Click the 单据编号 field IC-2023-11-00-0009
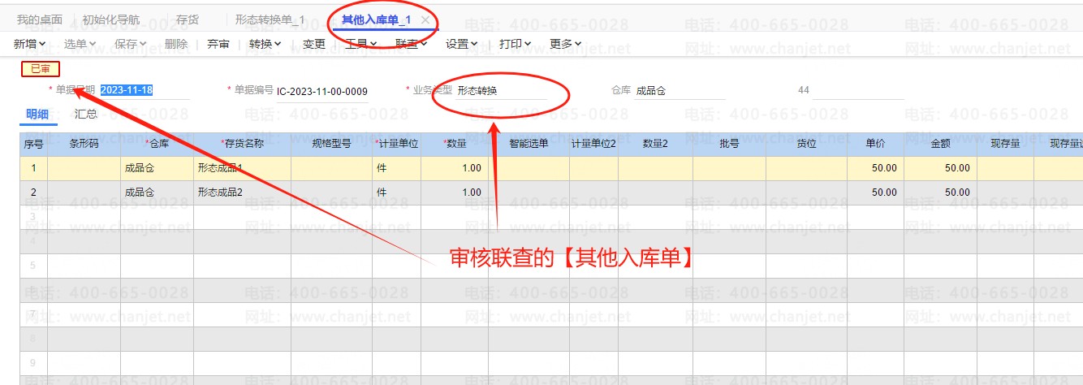The image size is (1083, 385). click(x=322, y=91)
